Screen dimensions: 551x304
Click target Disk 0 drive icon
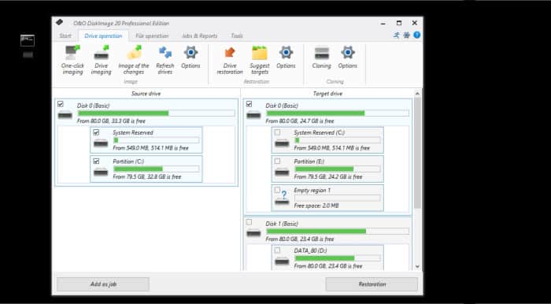click(x=253, y=114)
